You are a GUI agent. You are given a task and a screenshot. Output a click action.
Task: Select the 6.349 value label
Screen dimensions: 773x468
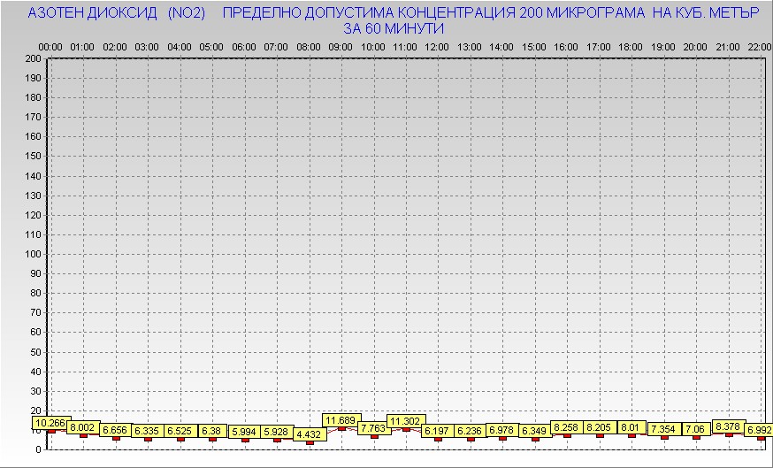coord(535,431)
